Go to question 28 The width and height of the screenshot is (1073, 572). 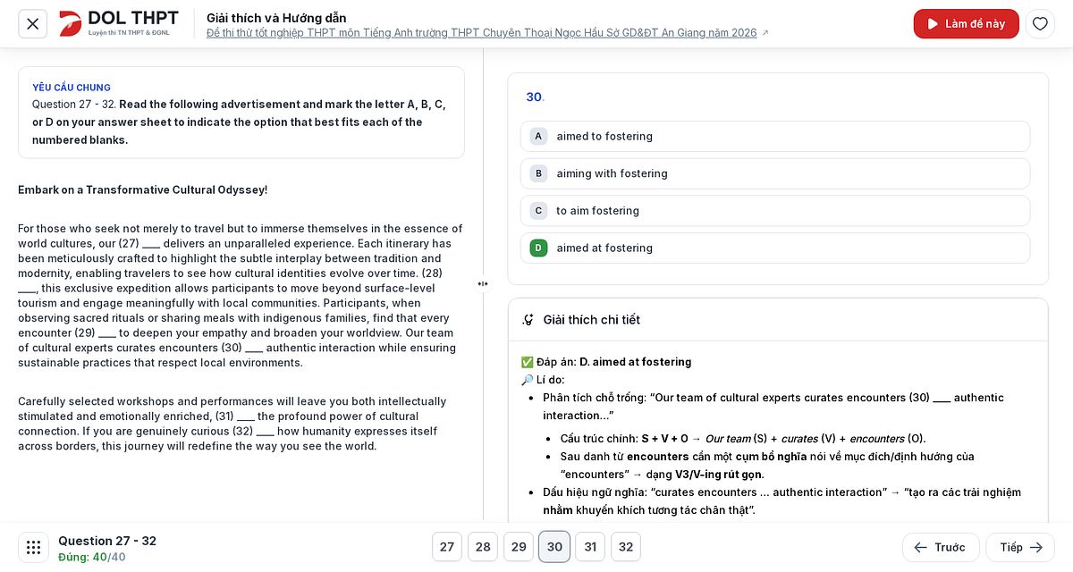tap(483, 547)
